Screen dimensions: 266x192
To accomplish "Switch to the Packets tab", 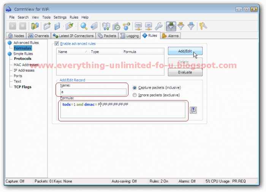I will [107, 36].
